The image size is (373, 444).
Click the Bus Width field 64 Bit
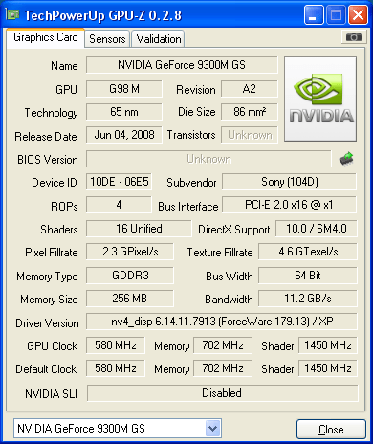click(308, 275)
